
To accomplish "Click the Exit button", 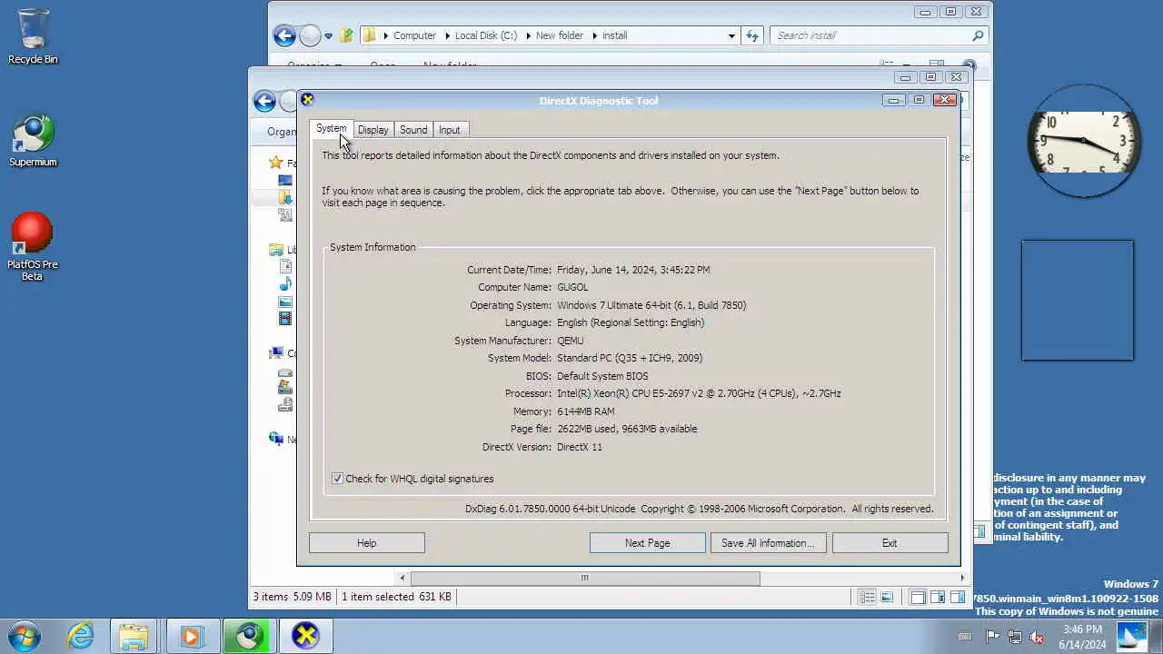I will point(890,543).
